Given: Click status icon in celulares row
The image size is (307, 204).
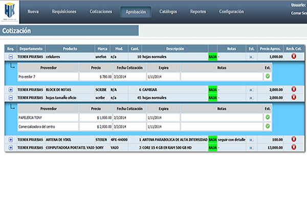Looking at the screenshot, I should click(x=251, y=57).
